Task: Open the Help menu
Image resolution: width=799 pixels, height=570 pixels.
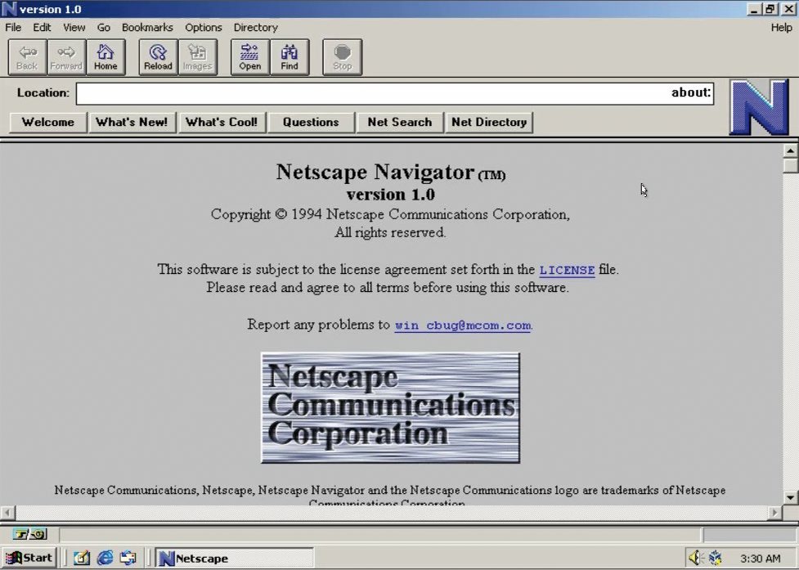Action: tap(781, 28)
